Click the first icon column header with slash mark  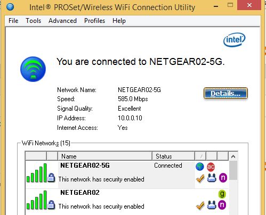[x=201, y=156]
